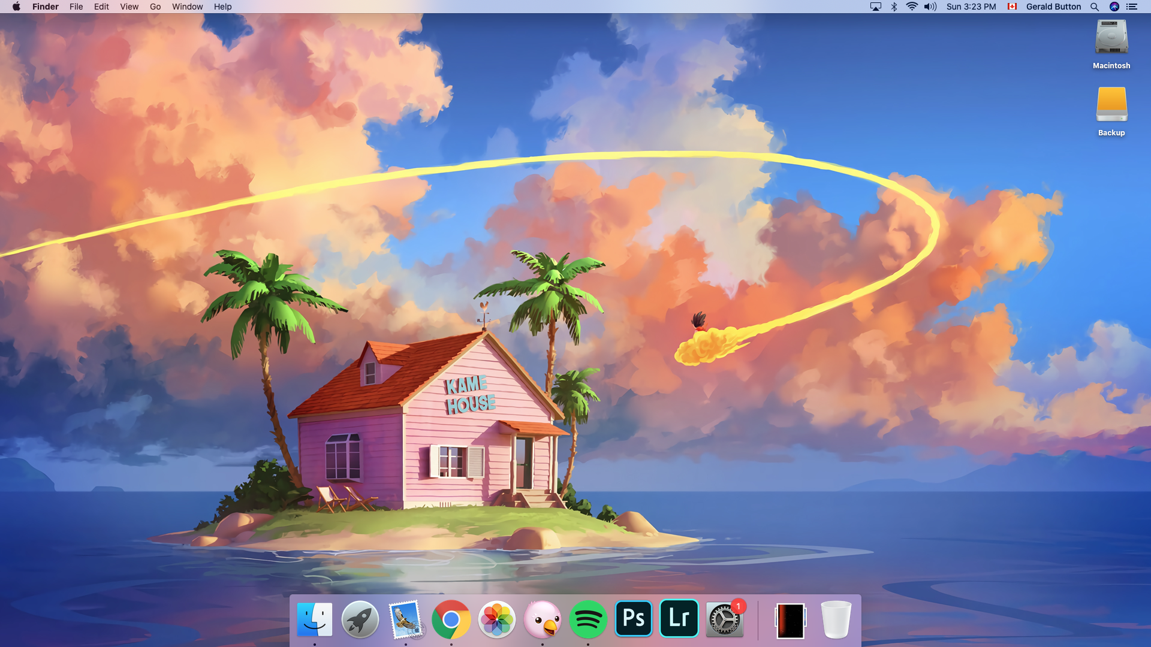Viewport: 1151px width, 647px height.
Task: Click the AirPlay display menu bar icon
Action: pos(876,7)
